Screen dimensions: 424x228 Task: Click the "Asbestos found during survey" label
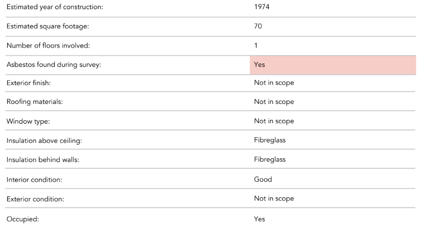pos(53,64)
